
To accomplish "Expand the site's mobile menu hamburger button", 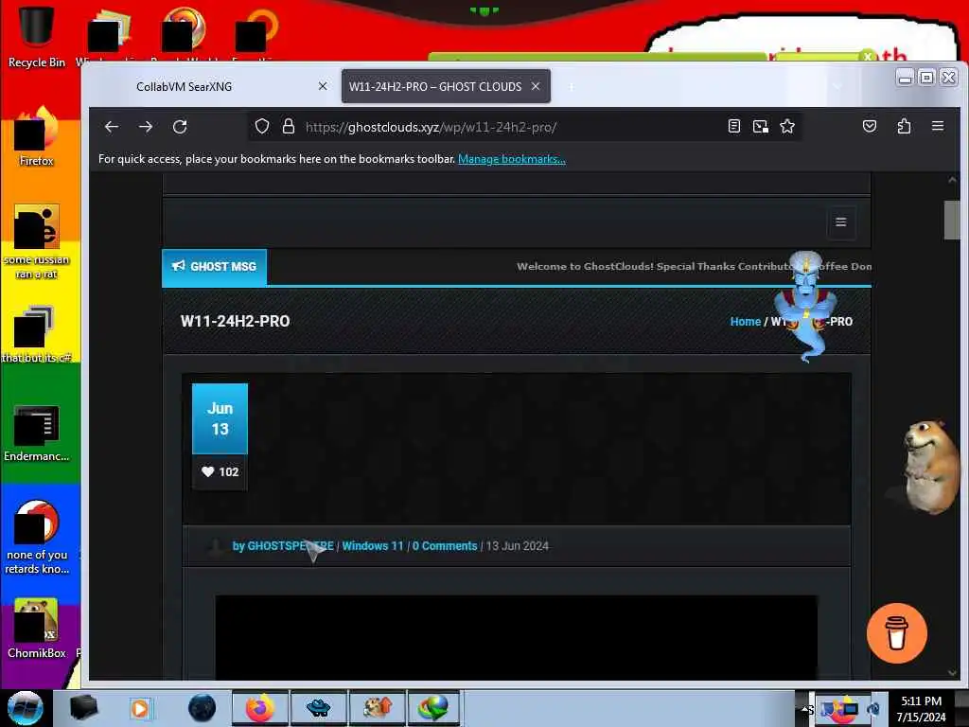I will [x=841, y=222].
